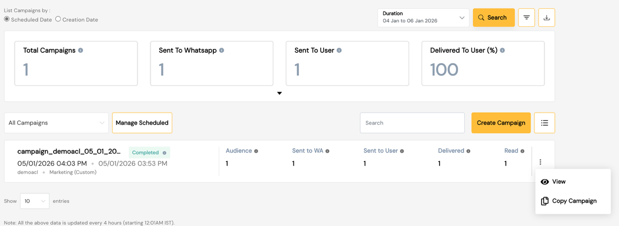Screen dimensions: 619x226
Task: Click info icon next to Delivered column
Action: (468, 151)
